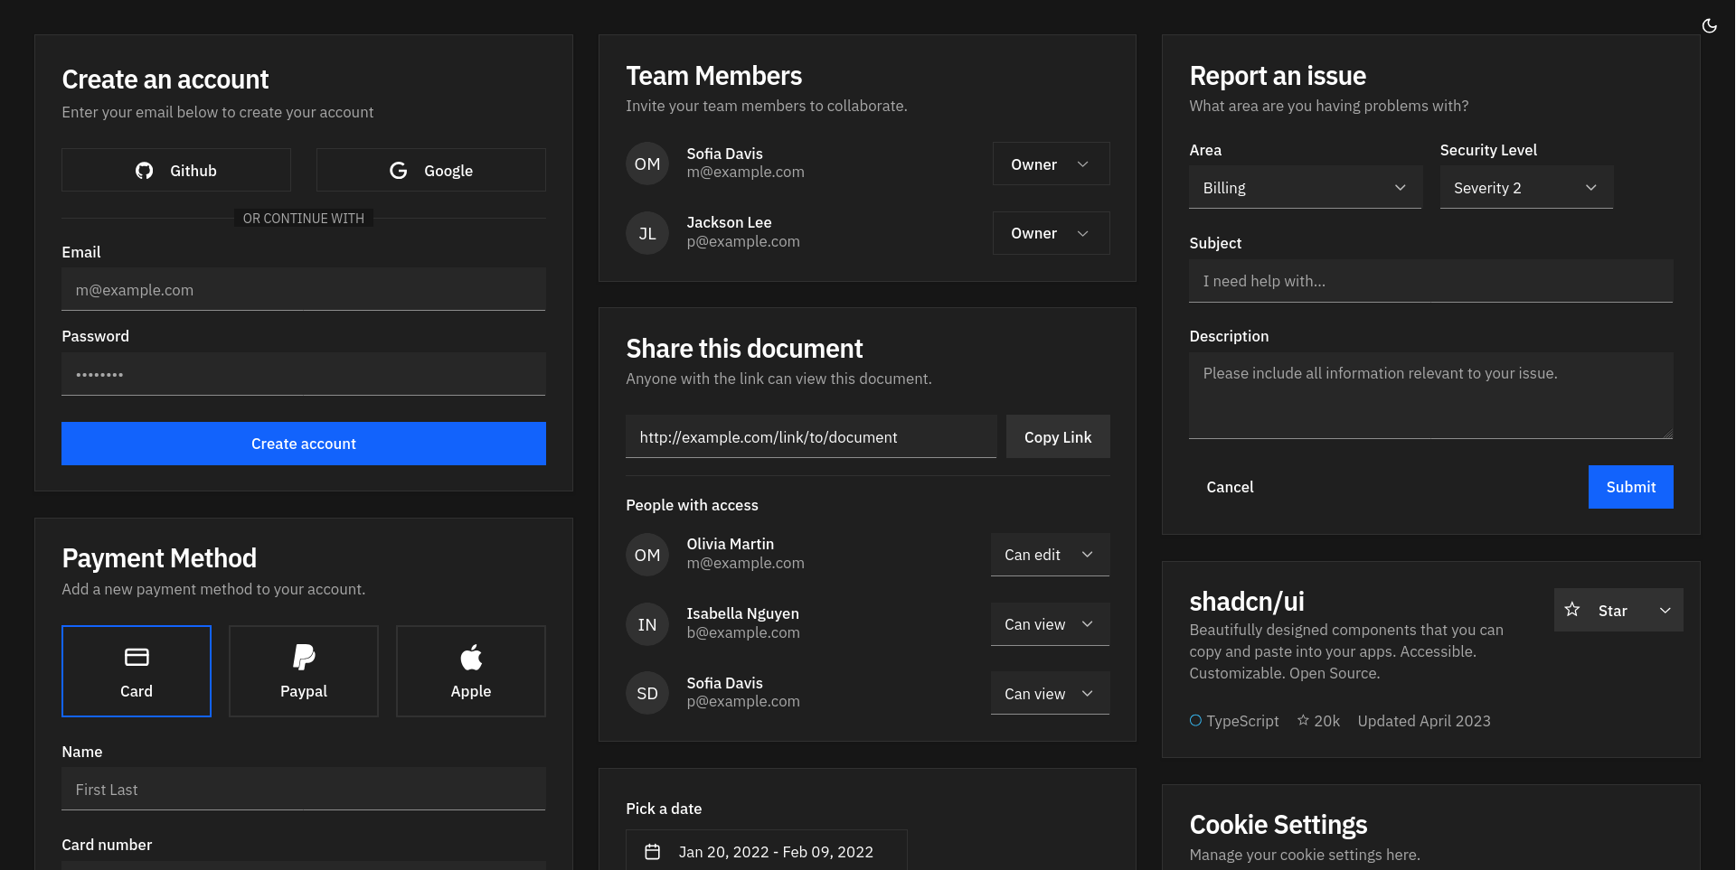Screen dimensions: 1736x870
Task: Click the Apple logo icon
Action: [x=471, y=657]
